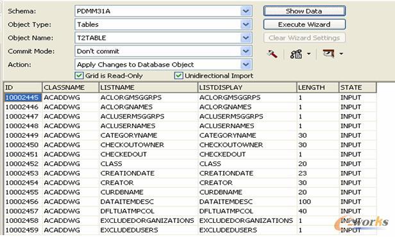Open the Object Name dropdown arrow
The image size is (395, 237).
246,38
